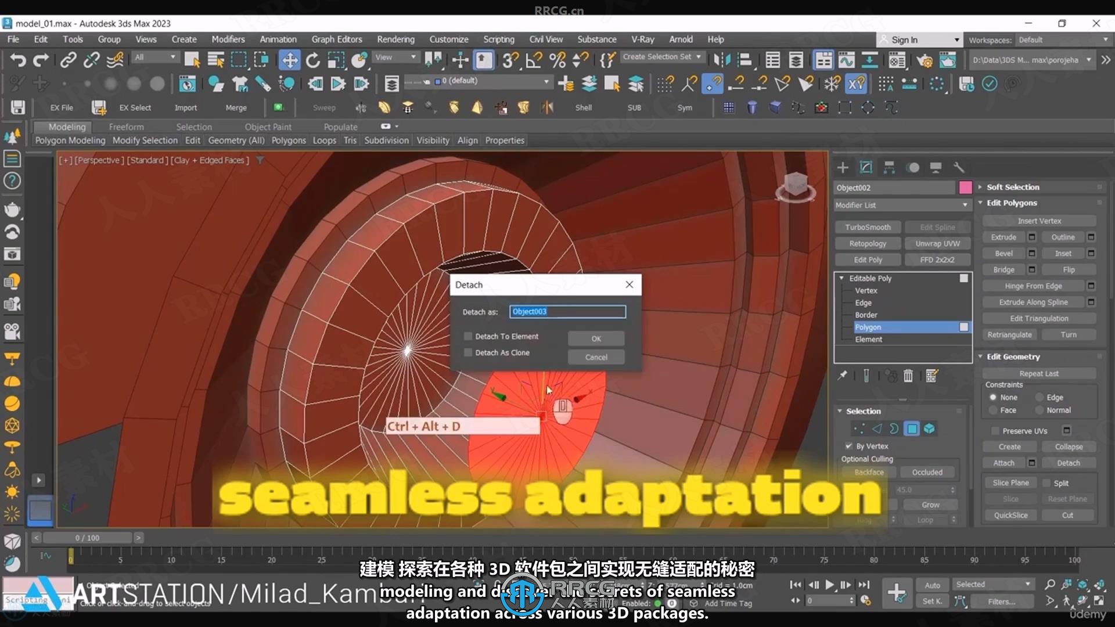This screenshot has width=1115, height=627.
Task: Select the Select and Move tool
Action: point(289,60)
